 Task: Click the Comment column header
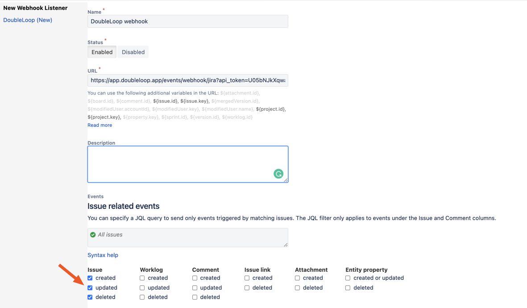[x=205, y=270]
